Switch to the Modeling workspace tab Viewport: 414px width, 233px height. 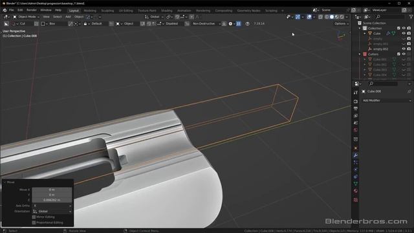tap(90, 11)
